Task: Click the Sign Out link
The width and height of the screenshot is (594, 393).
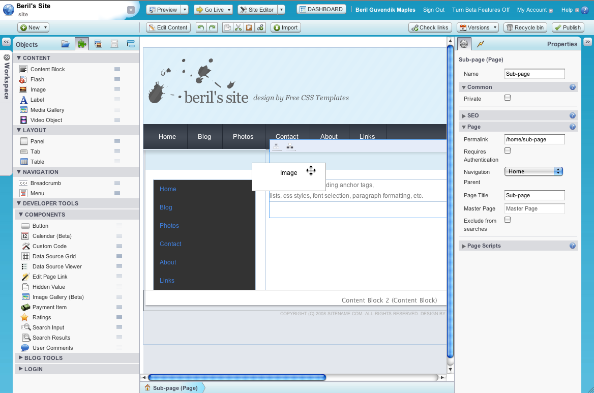Action: coord(433,10)
